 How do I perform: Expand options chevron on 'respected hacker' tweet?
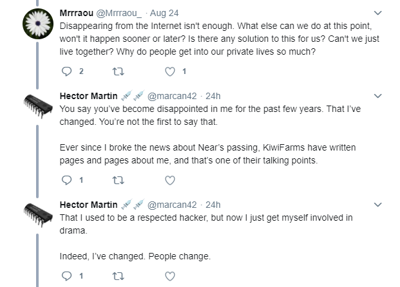click(377, 205)
